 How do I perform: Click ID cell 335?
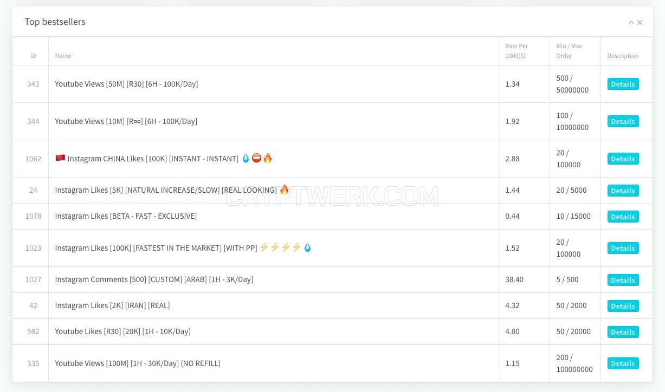click(33, 363)
